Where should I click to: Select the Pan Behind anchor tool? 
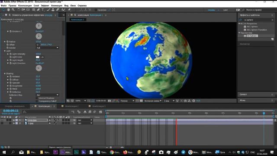pos(28,10)
